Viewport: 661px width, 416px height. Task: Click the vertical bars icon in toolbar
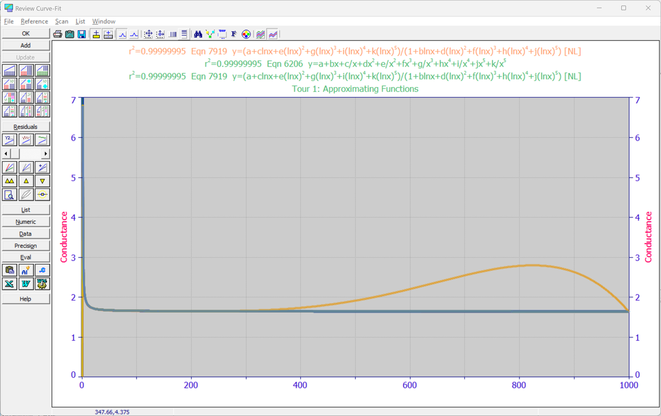pos(172,34)
